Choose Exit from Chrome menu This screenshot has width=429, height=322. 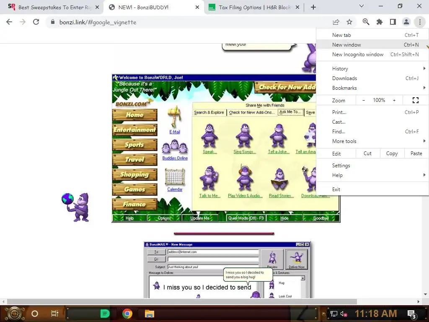372,189
